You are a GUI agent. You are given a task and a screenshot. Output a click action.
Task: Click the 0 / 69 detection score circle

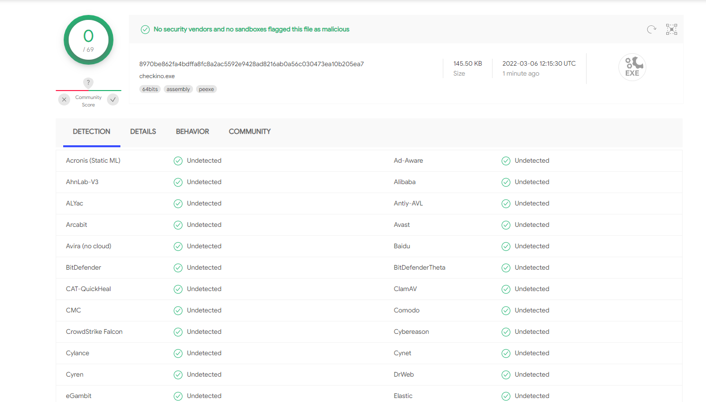[x=89, y=40]
